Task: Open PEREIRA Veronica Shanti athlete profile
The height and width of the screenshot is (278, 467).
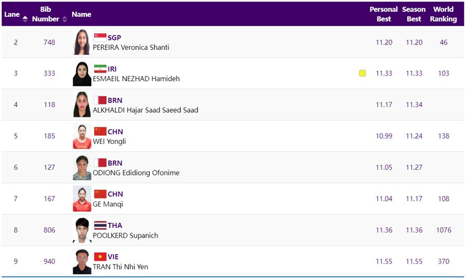Action: 131,47
